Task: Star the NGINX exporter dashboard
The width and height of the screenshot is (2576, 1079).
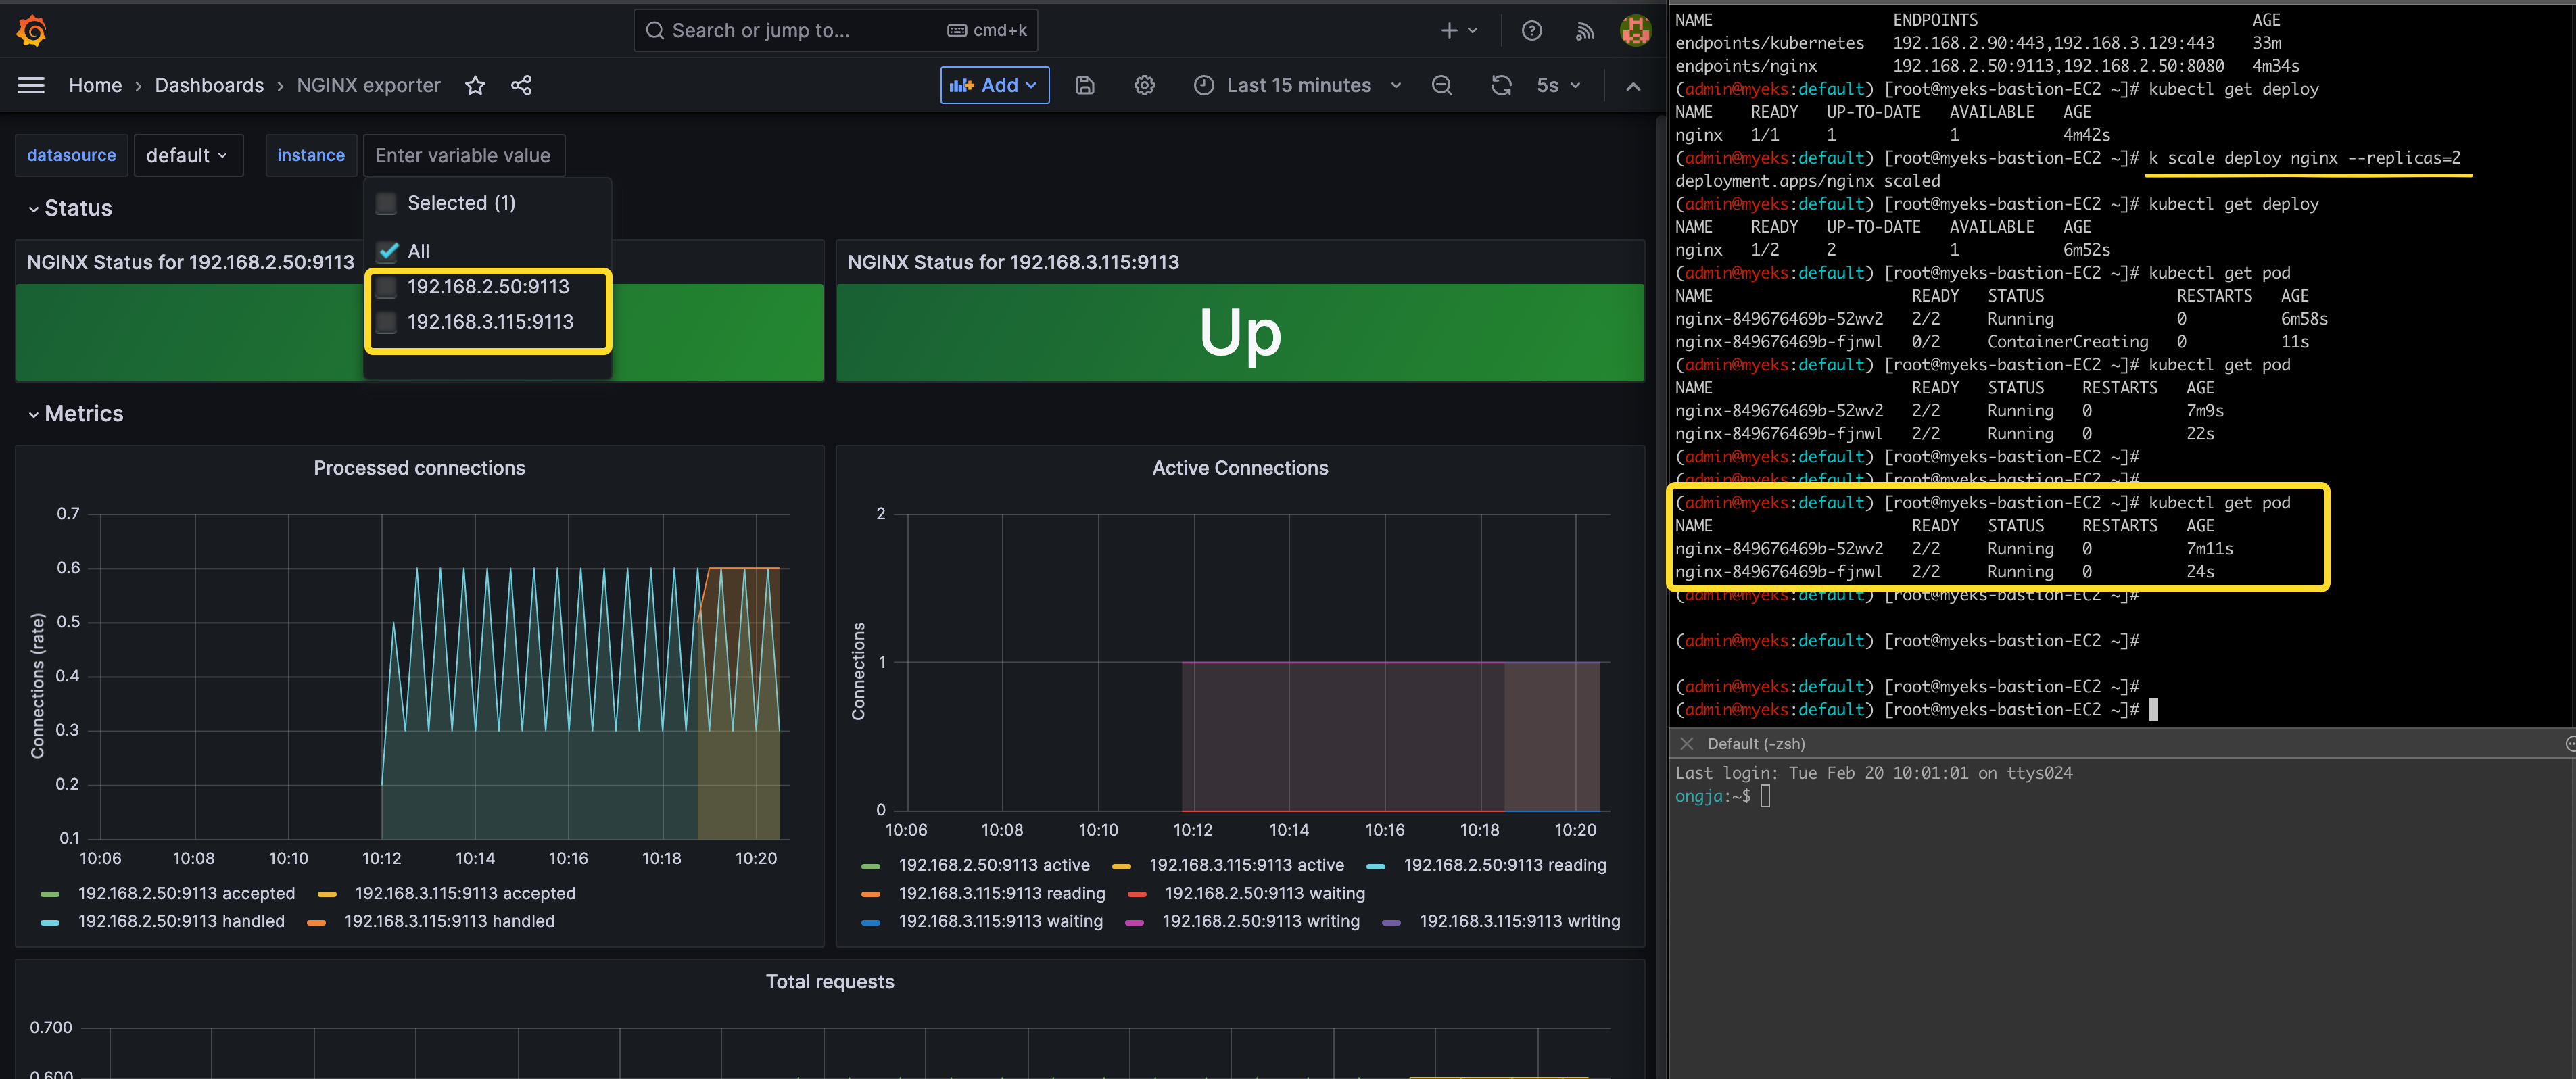Action: (475, 86)
